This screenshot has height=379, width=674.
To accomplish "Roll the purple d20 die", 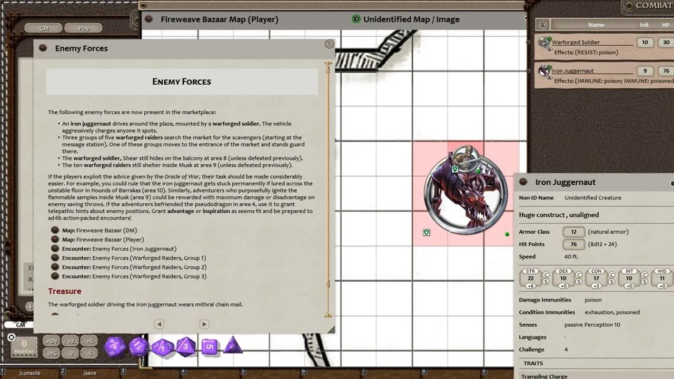I will (x=114, y=347).
